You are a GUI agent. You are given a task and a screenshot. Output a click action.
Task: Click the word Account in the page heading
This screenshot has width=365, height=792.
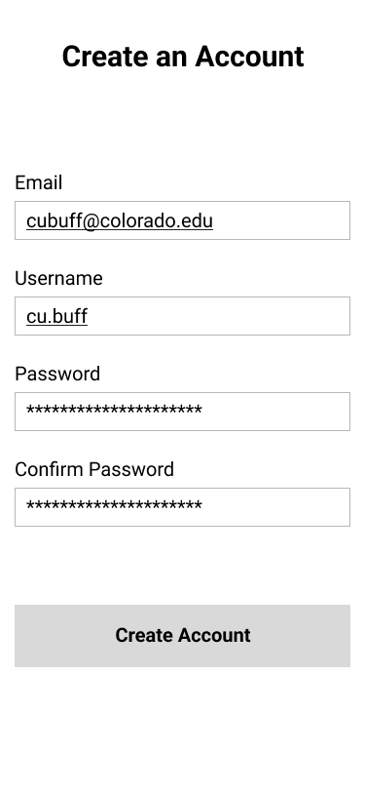click(249, 56)
